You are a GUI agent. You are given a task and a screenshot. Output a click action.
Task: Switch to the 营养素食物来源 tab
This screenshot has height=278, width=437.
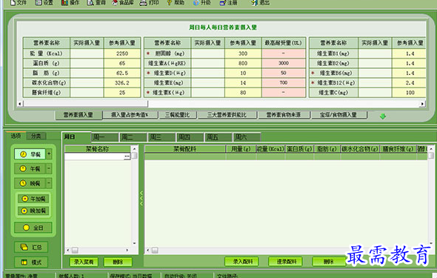coord(284,115)
